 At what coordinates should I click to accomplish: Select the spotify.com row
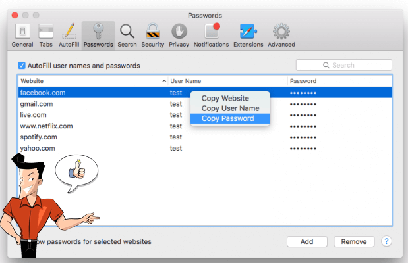[x=205, y=137]
